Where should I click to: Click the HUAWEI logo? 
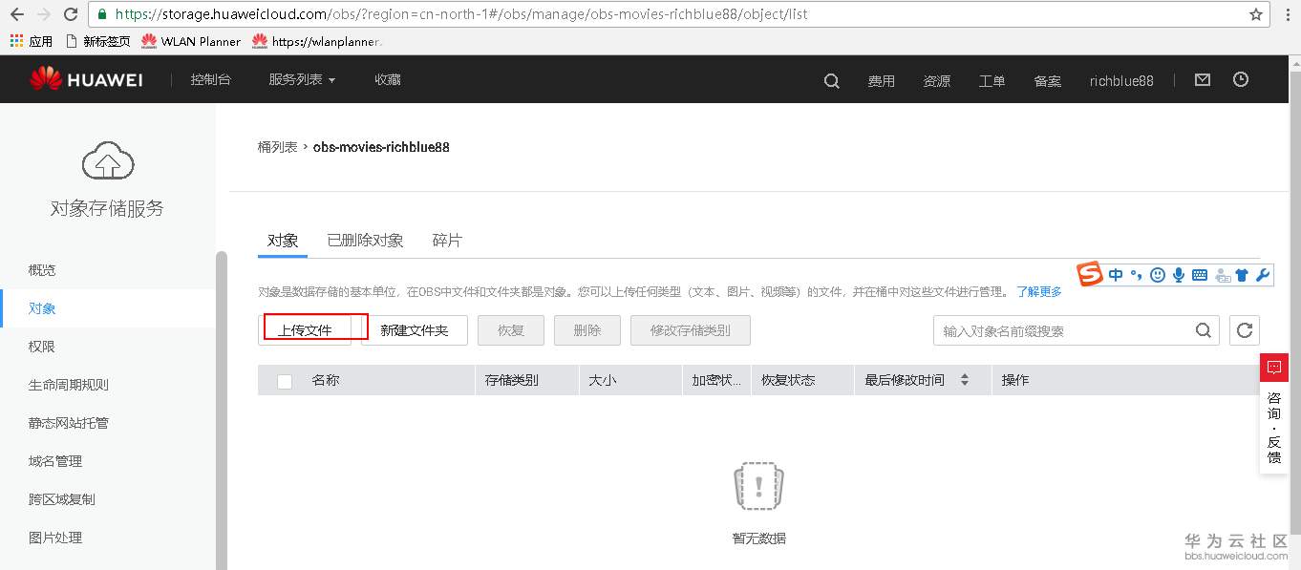85,80
